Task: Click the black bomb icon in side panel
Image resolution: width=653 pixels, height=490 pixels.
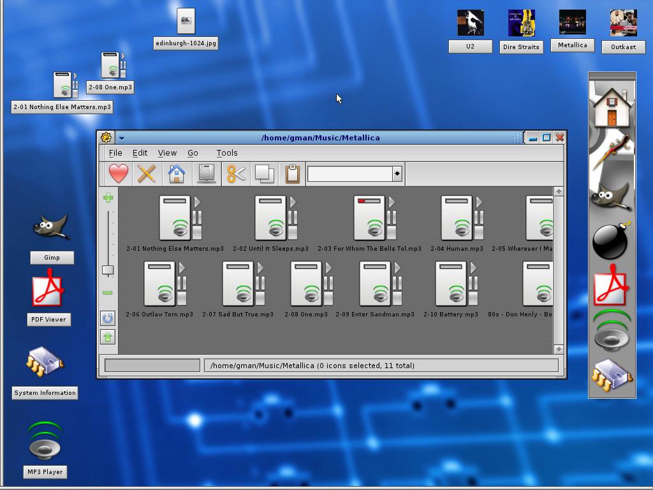Action: point(611,241)
